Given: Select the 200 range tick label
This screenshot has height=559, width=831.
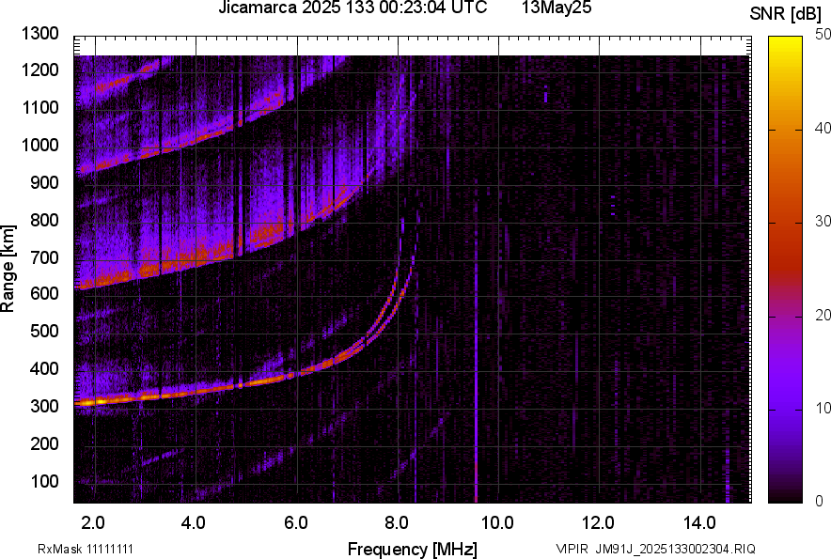Looking at the screenshot, I should (x=44, y=443).
